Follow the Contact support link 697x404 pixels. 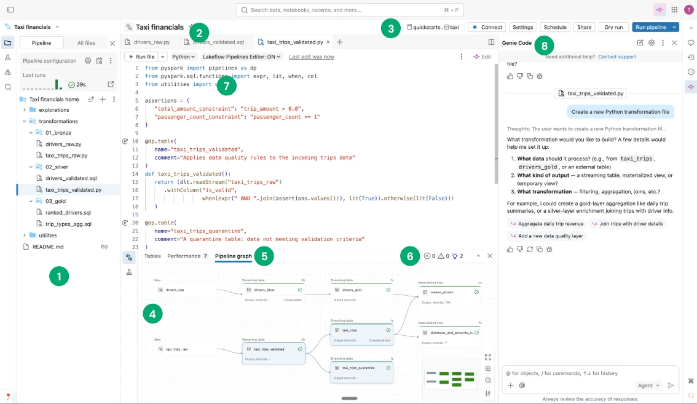[x=617, y=57]
